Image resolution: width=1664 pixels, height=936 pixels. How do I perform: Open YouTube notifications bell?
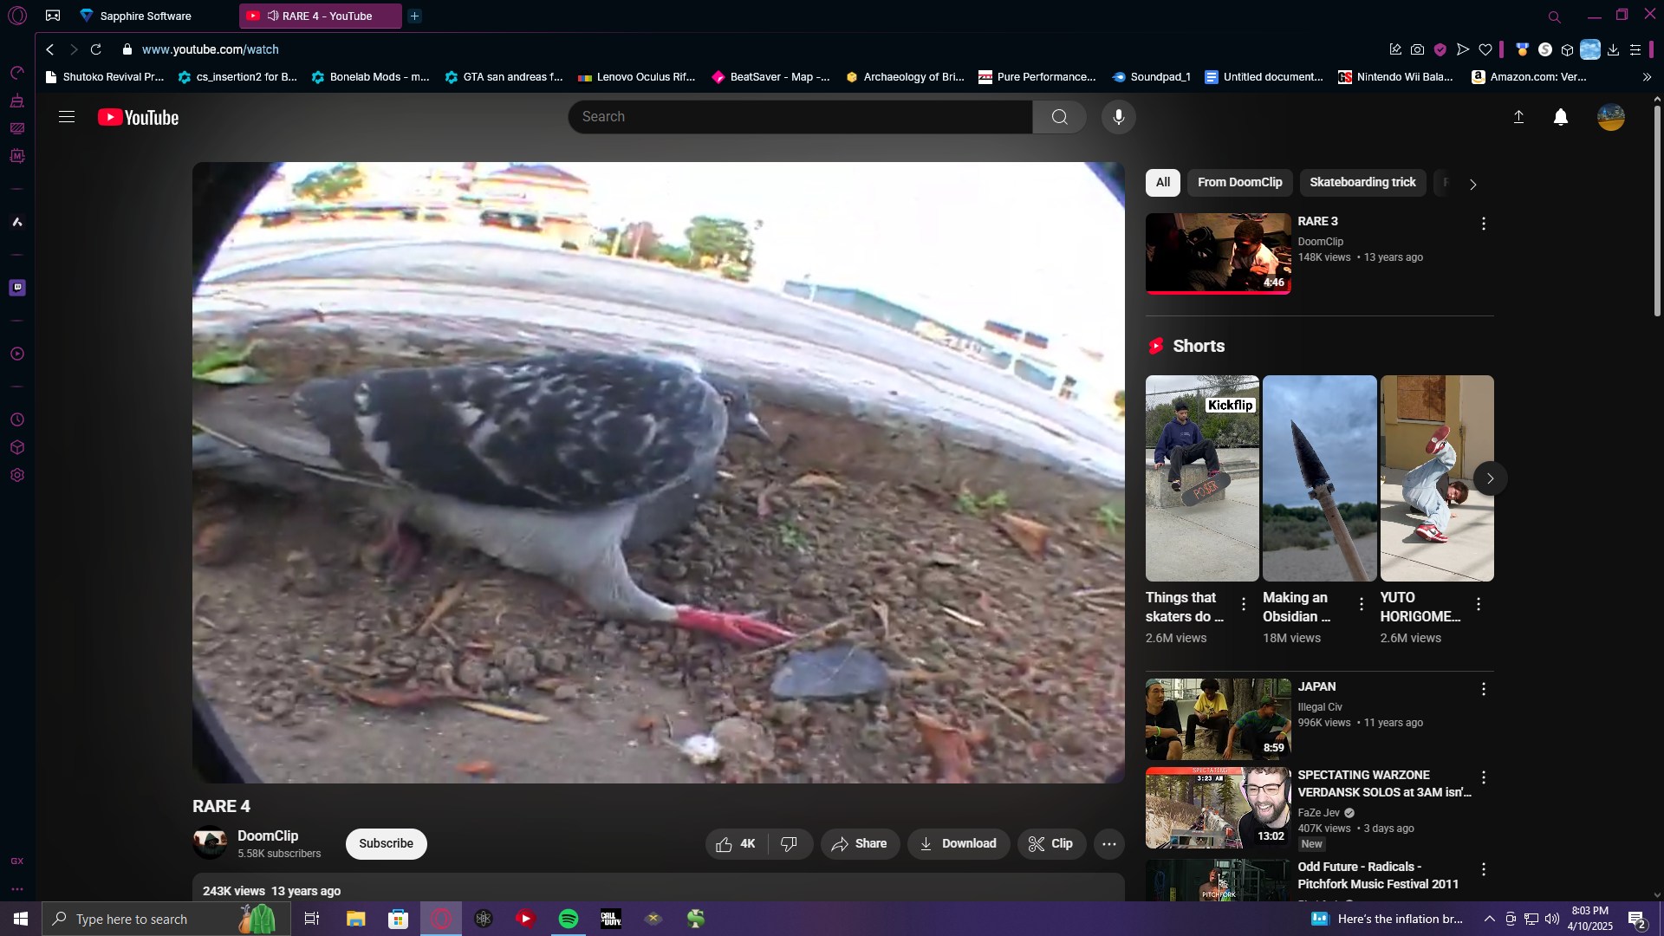(x=1560, y=117)
